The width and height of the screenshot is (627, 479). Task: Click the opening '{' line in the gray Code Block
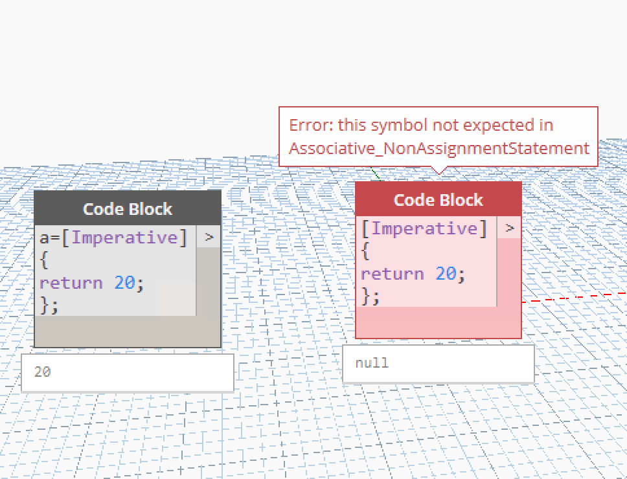[x=44, y=261]
